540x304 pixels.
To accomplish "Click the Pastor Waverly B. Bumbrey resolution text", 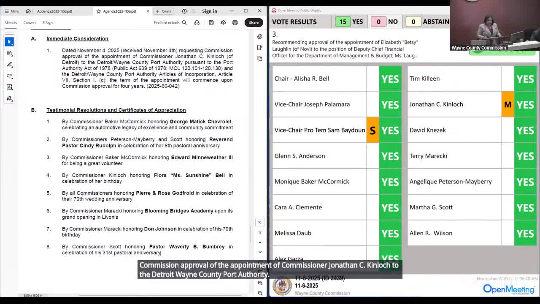I will 147,250.
